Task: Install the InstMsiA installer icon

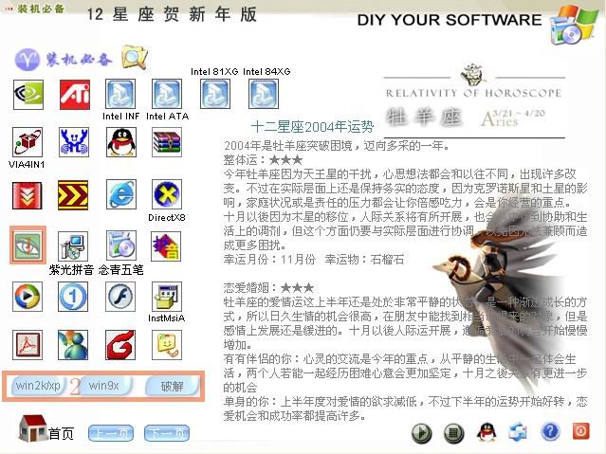Action: (x=167, y=297)
